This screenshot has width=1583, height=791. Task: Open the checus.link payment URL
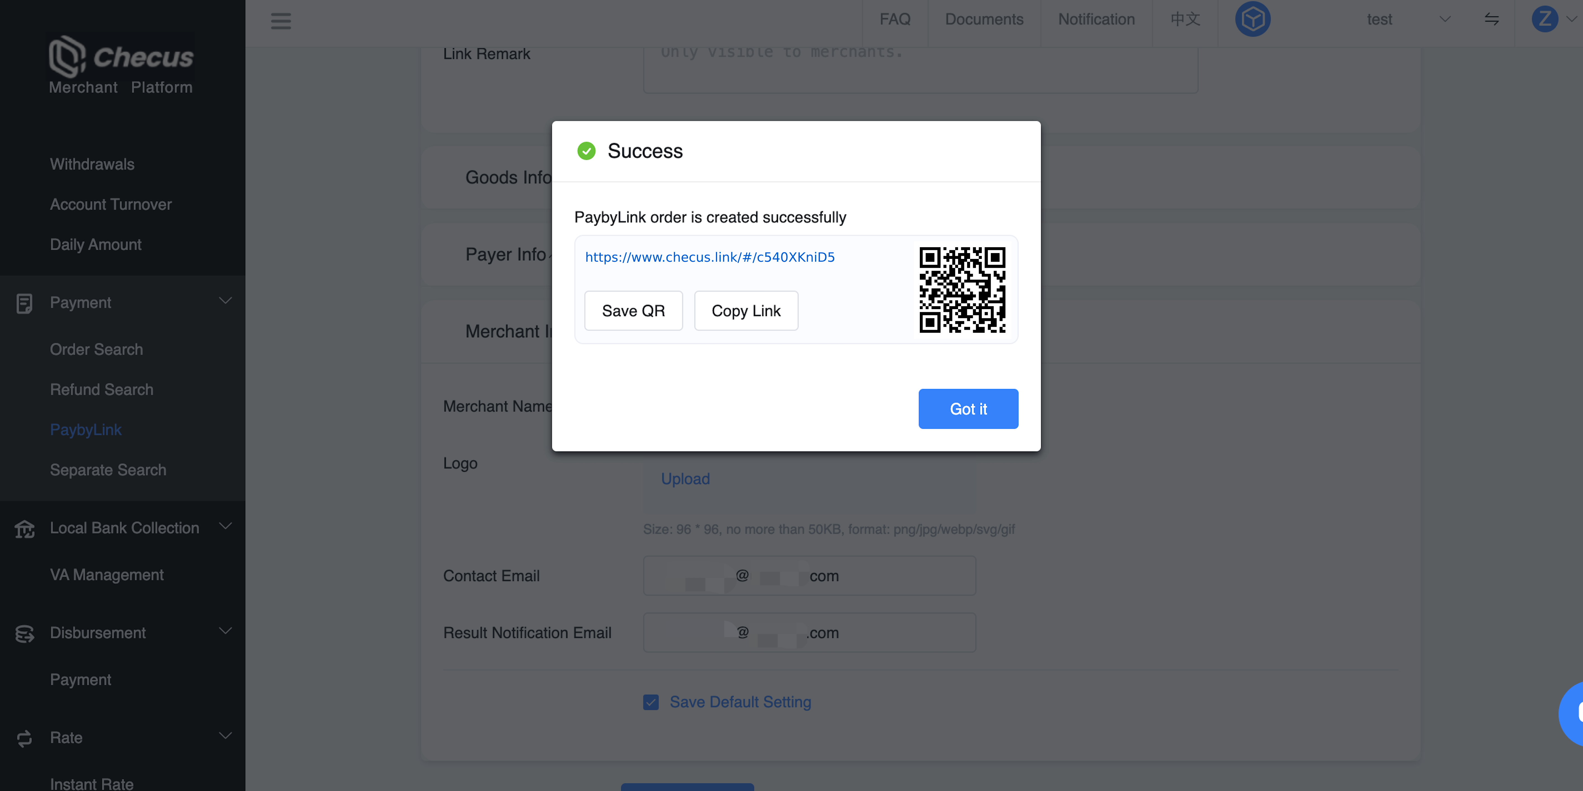pos(710,257)
